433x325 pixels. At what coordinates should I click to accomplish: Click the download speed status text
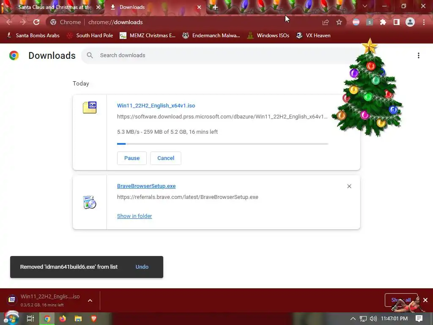click(x=167, y=132)
